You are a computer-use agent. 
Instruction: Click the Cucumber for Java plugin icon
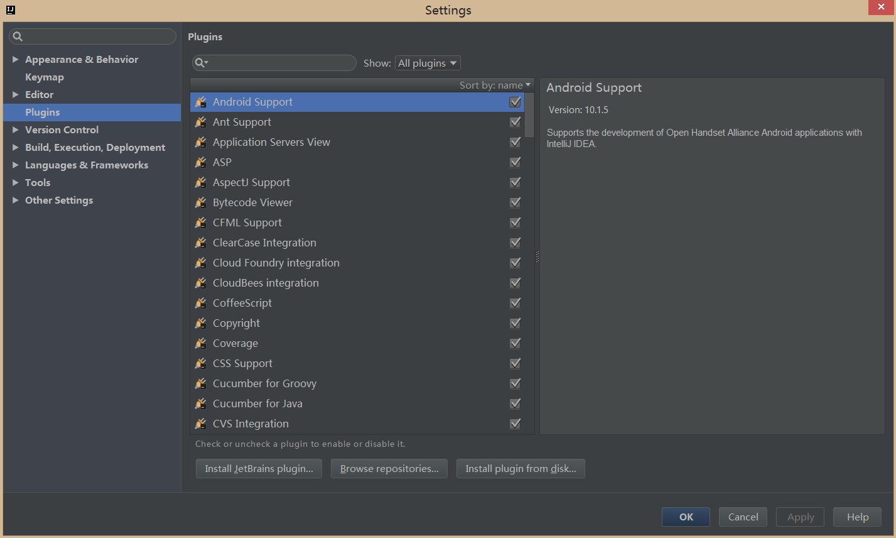click(201, 403)
